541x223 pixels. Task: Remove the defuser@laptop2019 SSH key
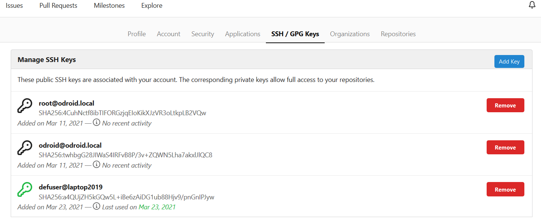tap(505, 189)
